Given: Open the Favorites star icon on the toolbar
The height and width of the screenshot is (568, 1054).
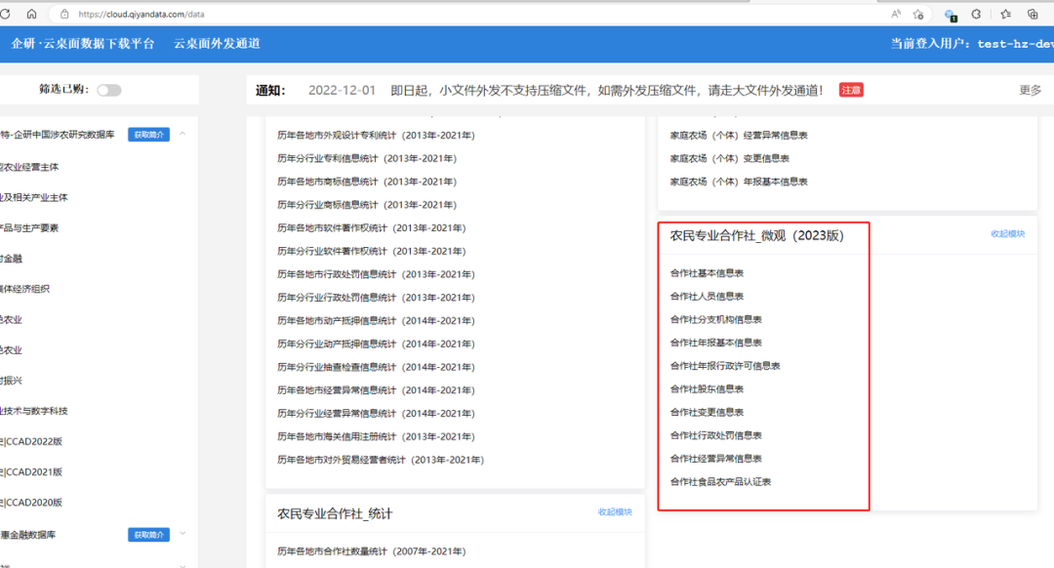Looking at the screenshot, I should click(x=1005, y=14).
